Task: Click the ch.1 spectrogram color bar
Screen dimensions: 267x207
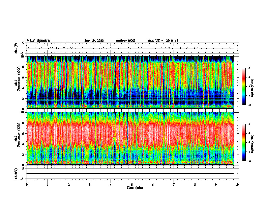Action: [x=244, y=87]
